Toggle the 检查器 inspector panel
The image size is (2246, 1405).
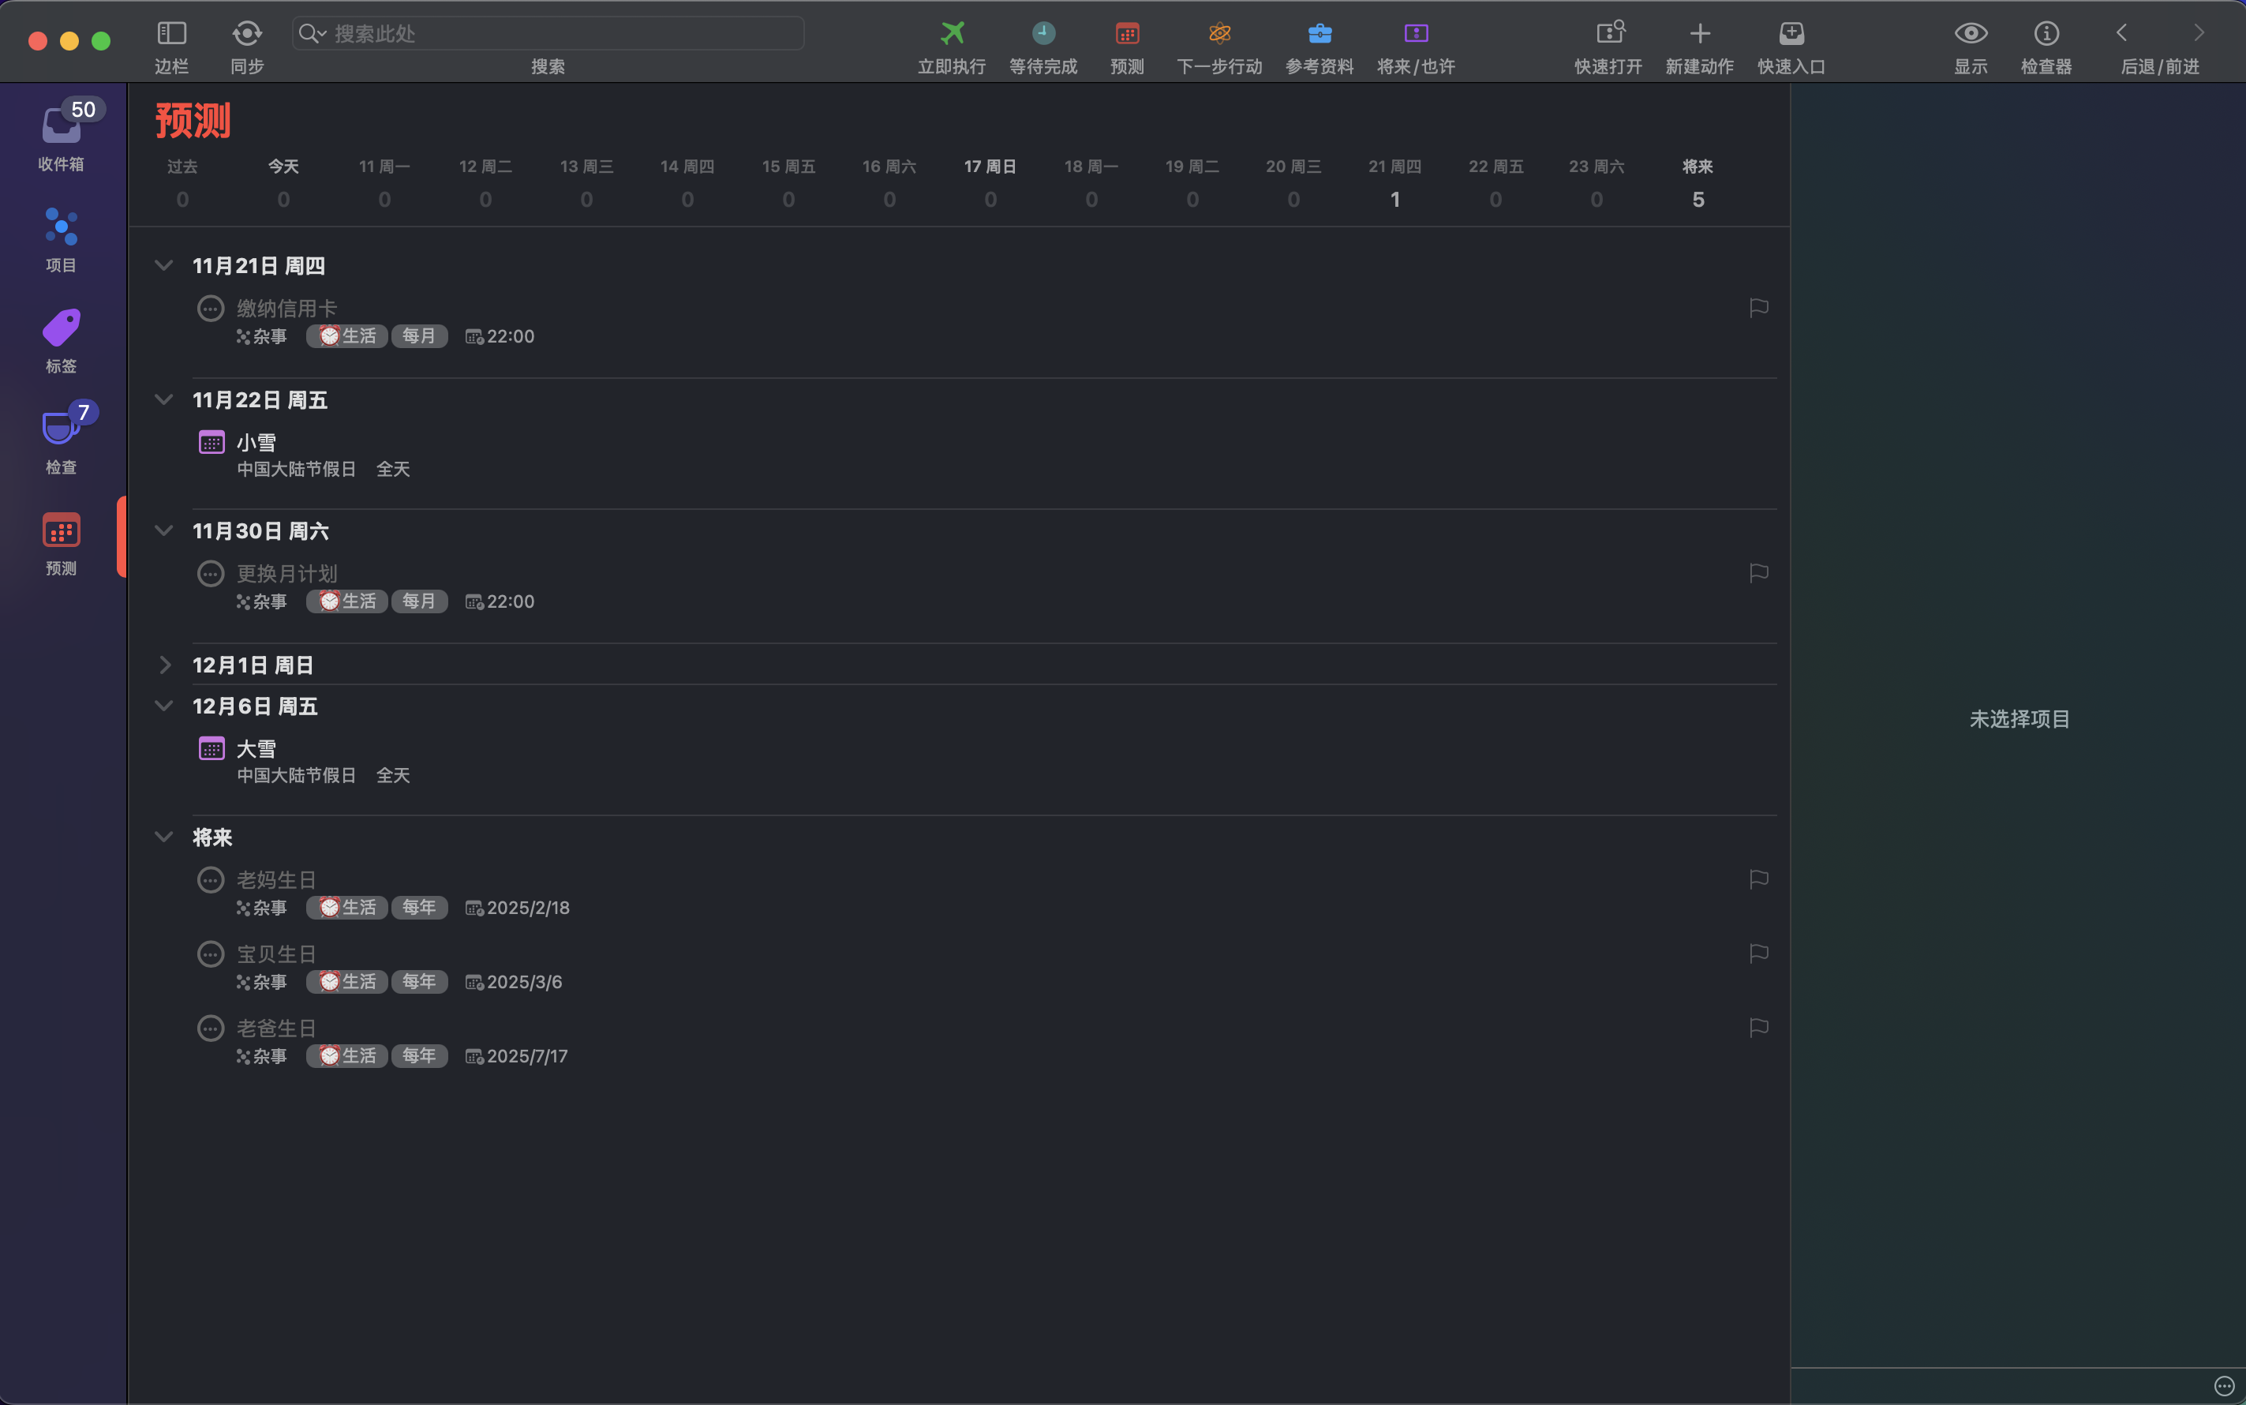[x=2046, y=33]
